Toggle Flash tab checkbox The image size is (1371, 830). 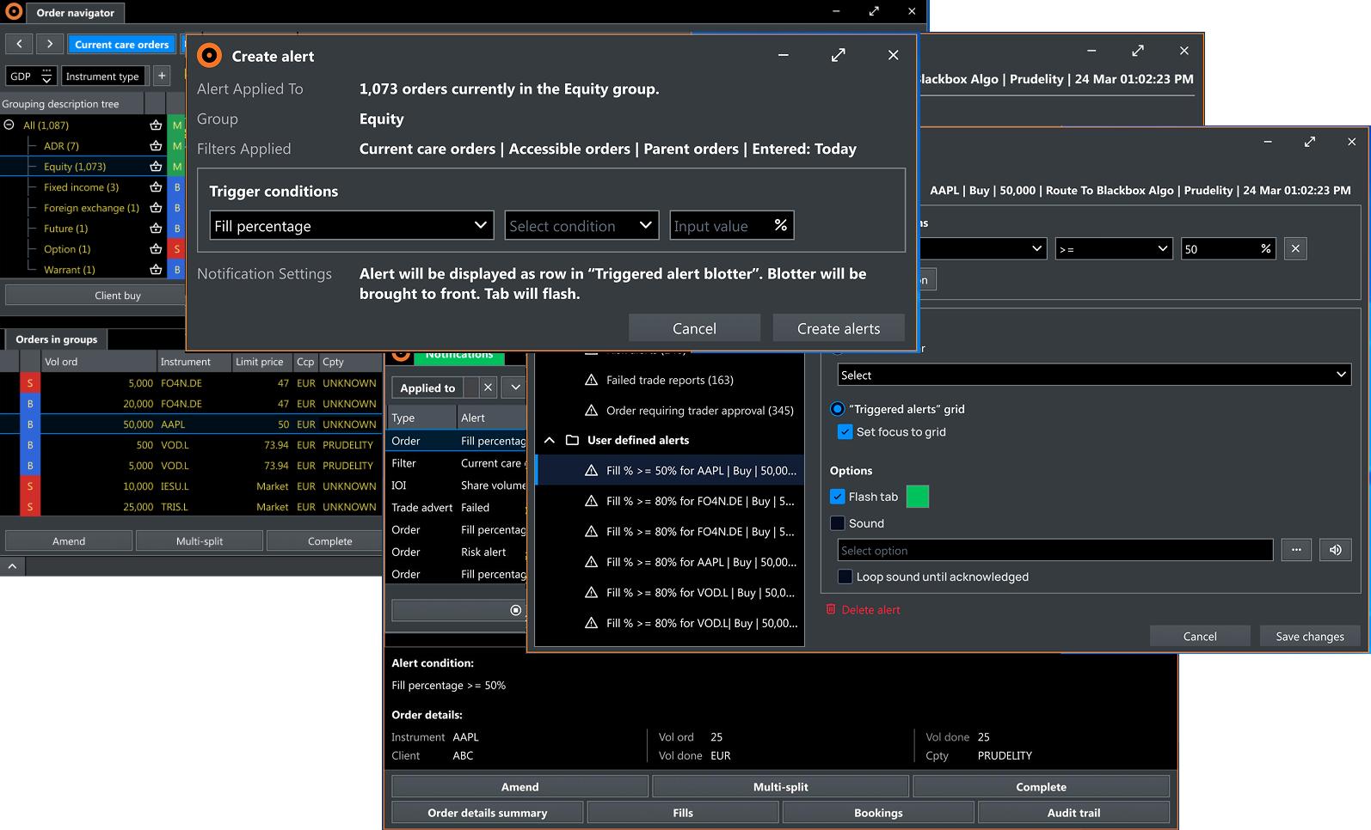[837, 497]
